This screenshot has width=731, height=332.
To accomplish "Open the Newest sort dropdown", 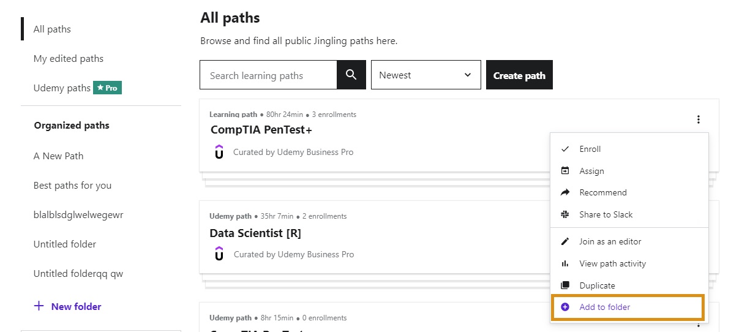I will click(x=425, y=75).
